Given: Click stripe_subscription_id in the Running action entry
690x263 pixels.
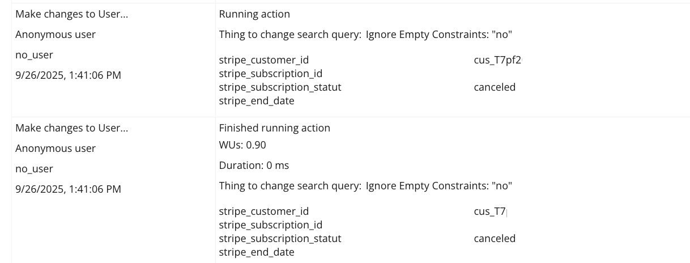Looking at the screenshot, I should tap(270, 74).
